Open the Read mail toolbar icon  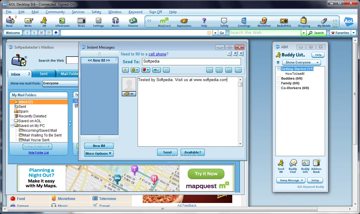click(x=10, y=22)
